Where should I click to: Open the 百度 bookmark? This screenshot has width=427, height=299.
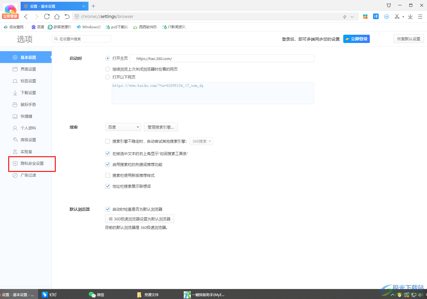pyautogui.click(x=38, y=27)
